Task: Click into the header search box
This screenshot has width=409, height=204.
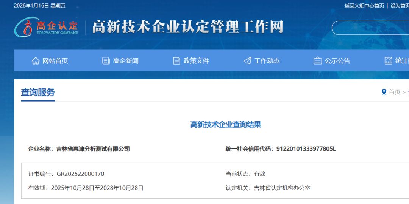Action: [370, 28]
